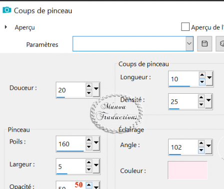Decrease Longueur value with down arrow
This screenshot has width=224, height=189.
coord(202,82)
